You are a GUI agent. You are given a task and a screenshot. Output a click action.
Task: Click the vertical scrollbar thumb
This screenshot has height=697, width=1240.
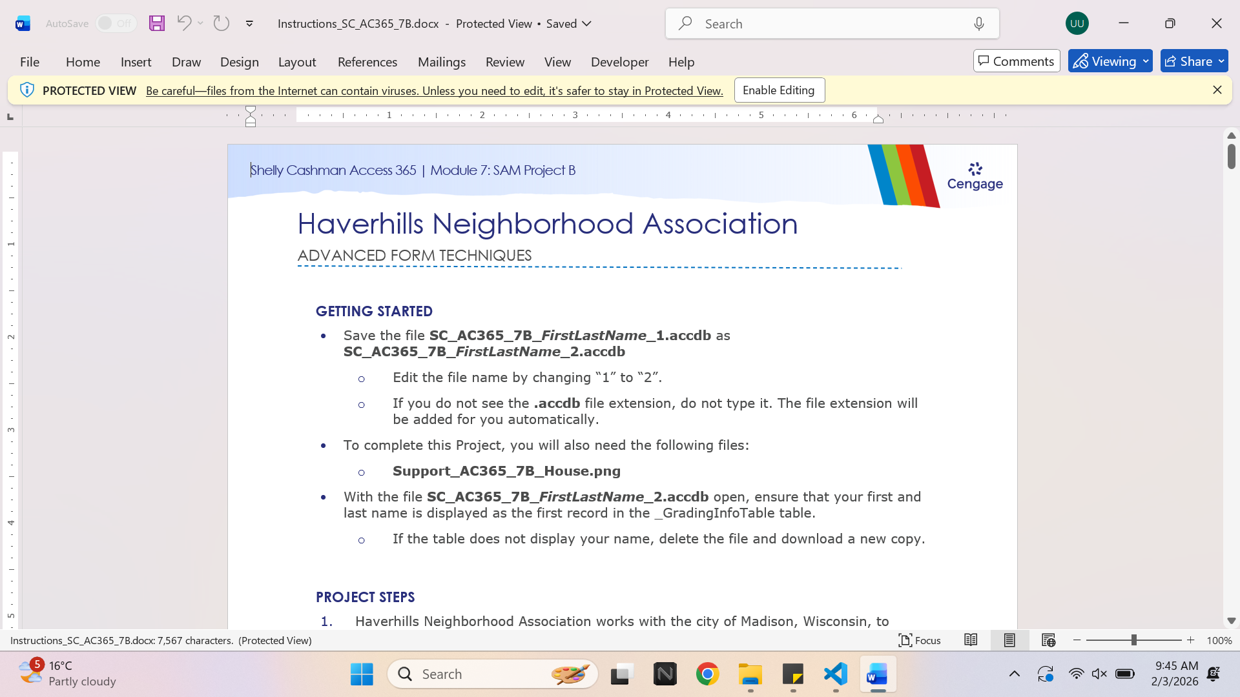coord(1231,156)
